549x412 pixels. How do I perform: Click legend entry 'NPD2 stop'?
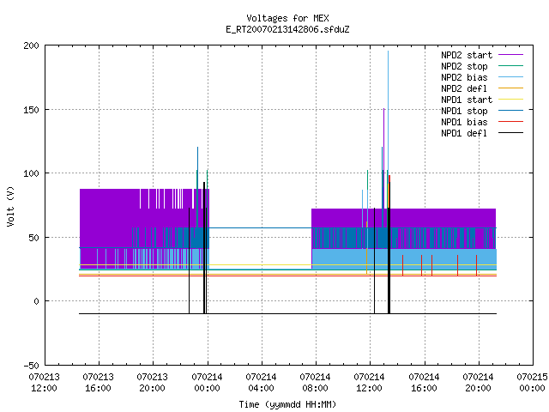464,66
